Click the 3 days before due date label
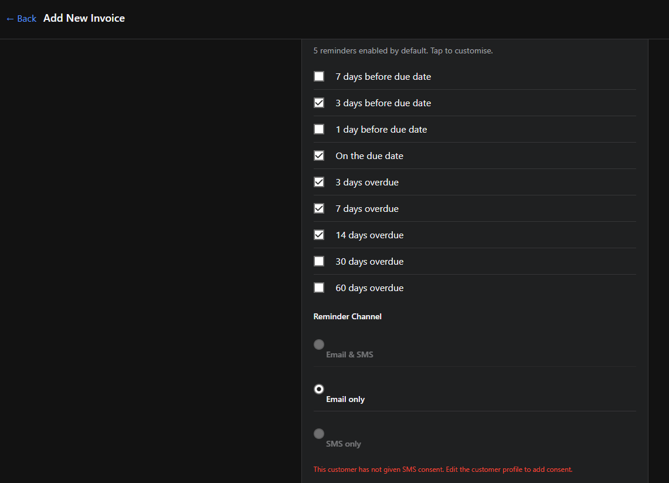The image size is (669, 483). pyautogui.click(x=383, y=103)
